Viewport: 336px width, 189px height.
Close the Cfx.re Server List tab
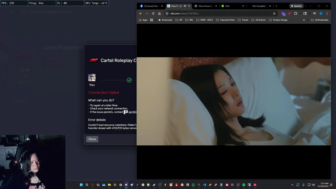(216, 6)
